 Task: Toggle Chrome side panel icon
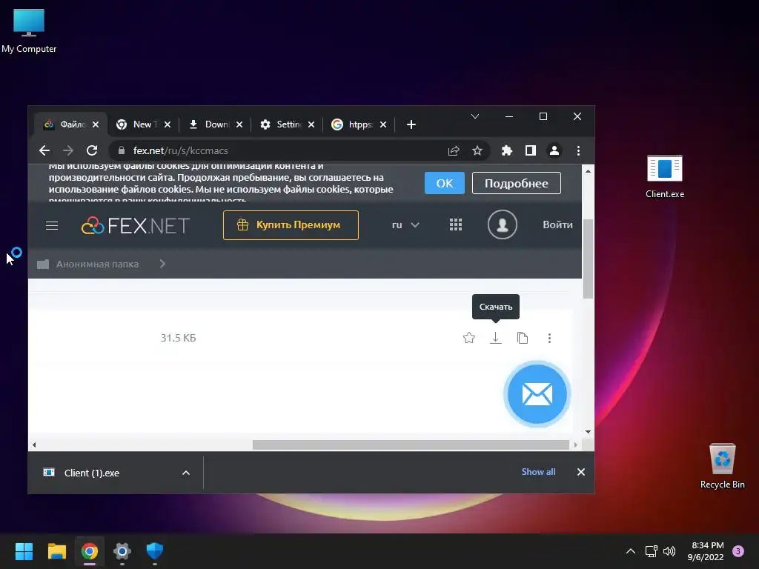click(531, 150)
